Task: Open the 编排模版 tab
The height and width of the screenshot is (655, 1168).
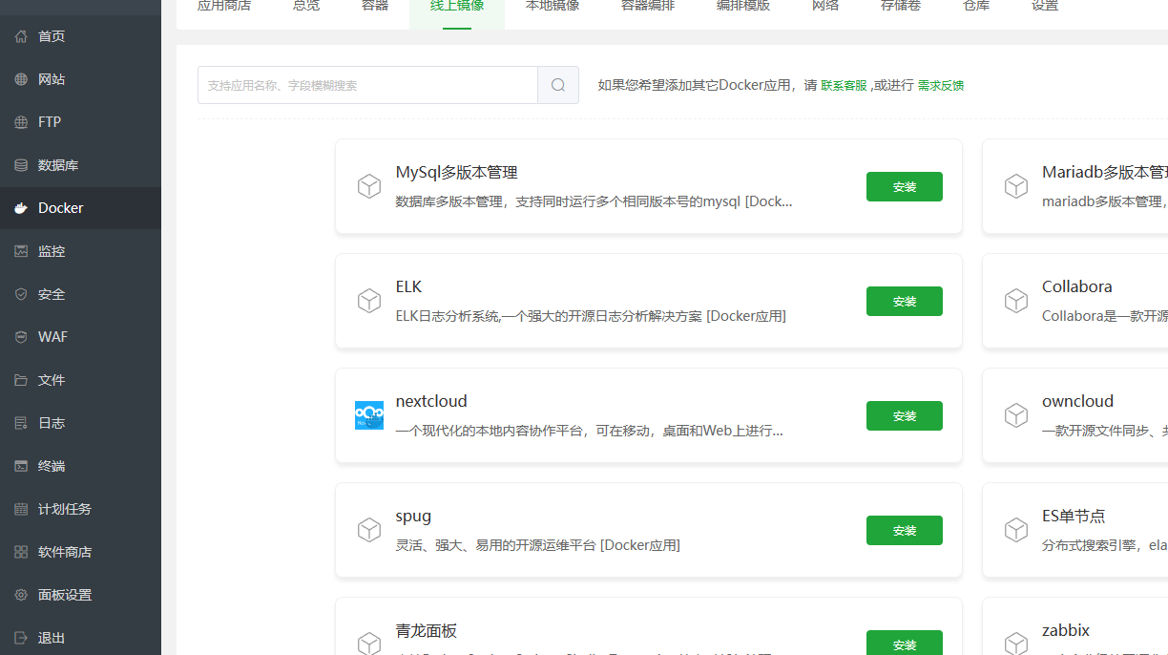Action: click(x=743, y=6)
